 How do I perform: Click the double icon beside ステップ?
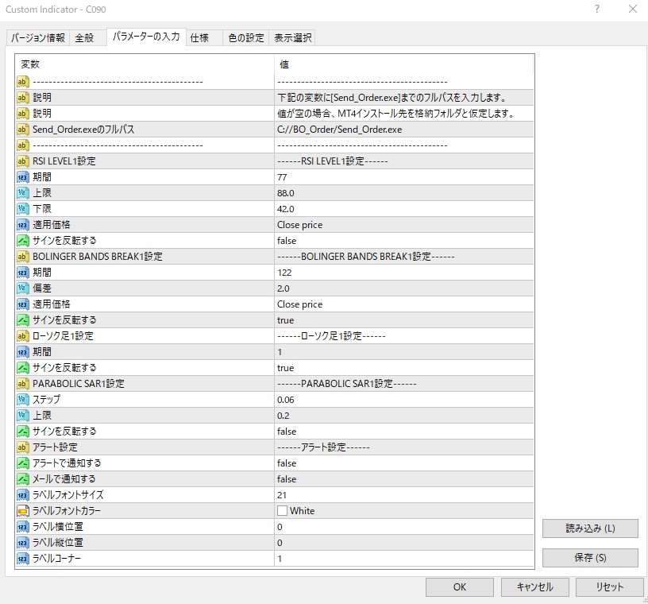pos(23,400)
